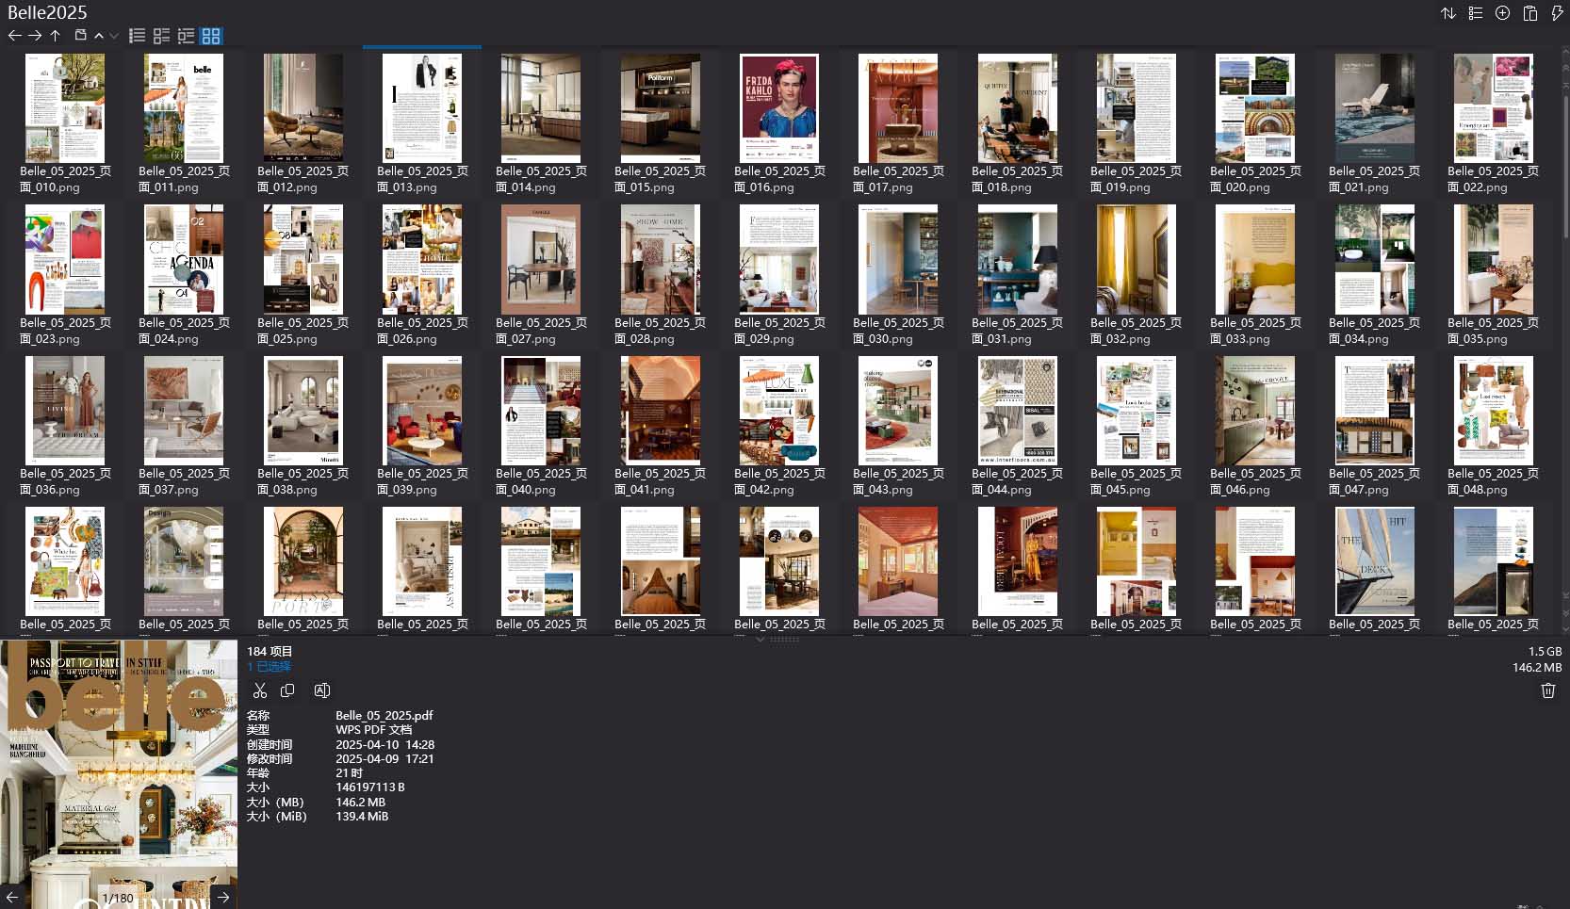1570x909 pixels.
Task: Collapse panel using downward chevron arrow
Action: pyautogui.click(x=760, y=640)
